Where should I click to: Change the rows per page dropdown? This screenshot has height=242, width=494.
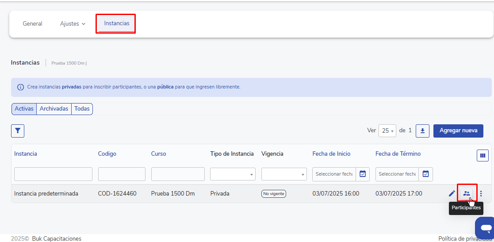pyautogui.click(x=387, y=131)
